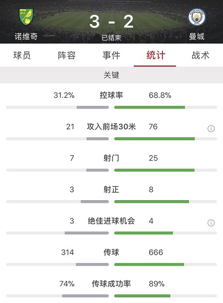Tap the 关键 section header

pyautogui.click(x=112, y=75)
